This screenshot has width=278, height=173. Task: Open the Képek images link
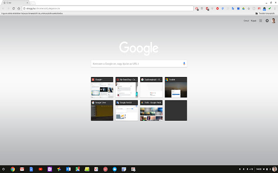point(254,21)
